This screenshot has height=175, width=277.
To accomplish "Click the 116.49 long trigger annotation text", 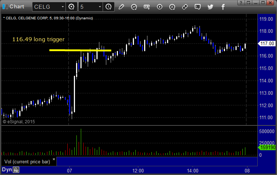I will [x=38, y=39].
